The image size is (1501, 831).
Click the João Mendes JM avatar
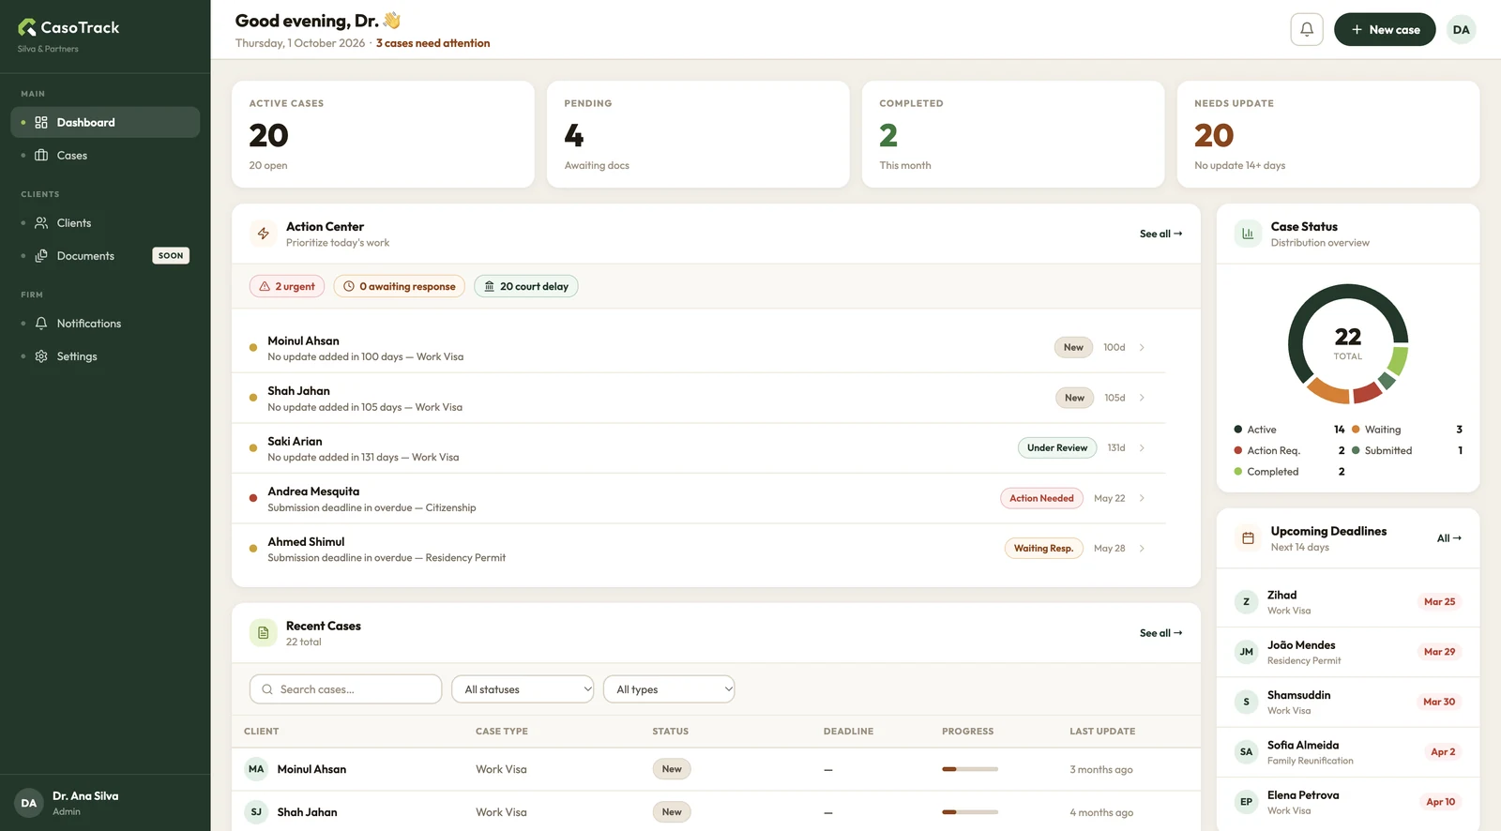pos(1246,652)
